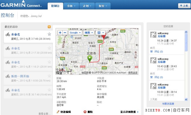Open activity 未命名 from Wednesday July 3
Image resolution: width=191 pixels, height=115 pixels.
pos(16,34)
